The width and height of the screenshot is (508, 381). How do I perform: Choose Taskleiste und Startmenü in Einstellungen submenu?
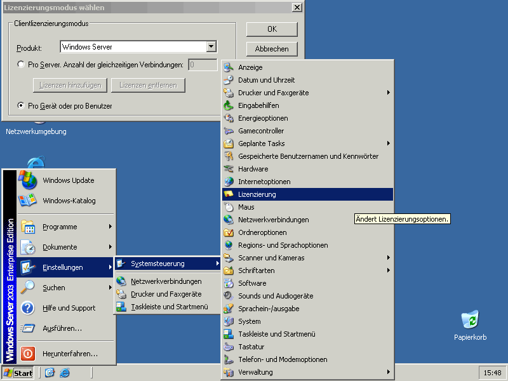coord(168,307)
